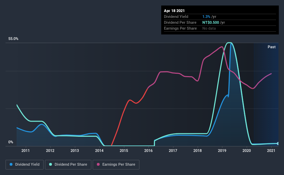This screenshot has width=284, height=175.
Task: Click the blue Dividend Yield legend dot
Action: (x=11, y=164)
